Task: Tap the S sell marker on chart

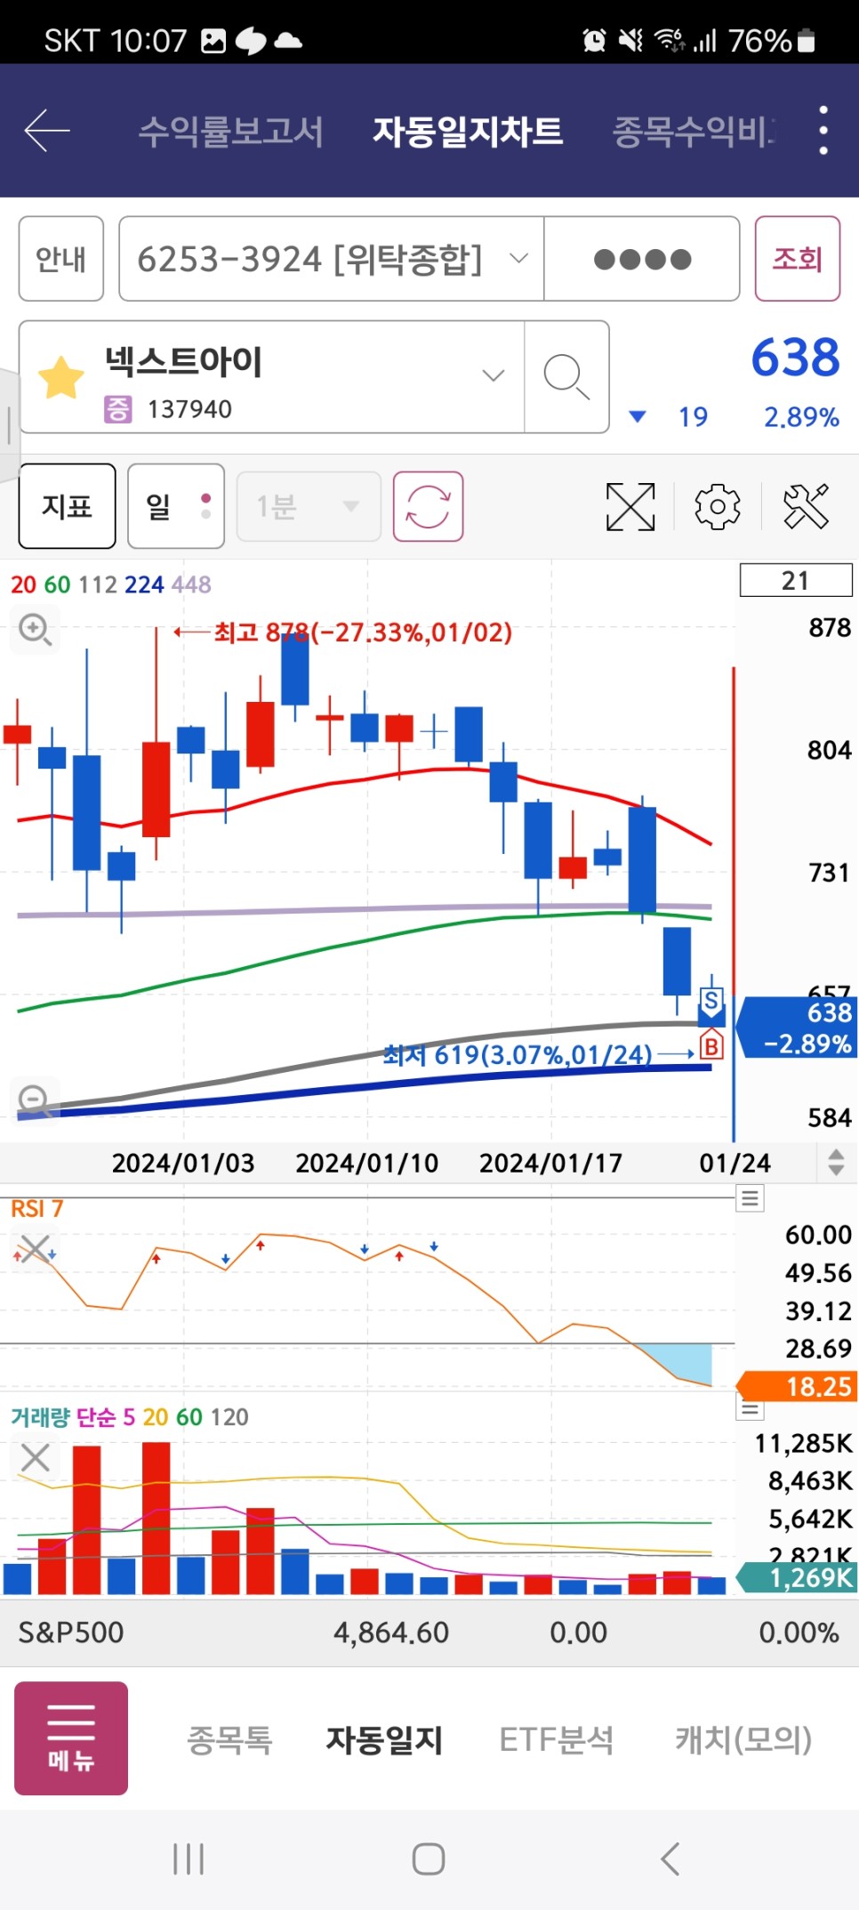Action: point(711,1001)
